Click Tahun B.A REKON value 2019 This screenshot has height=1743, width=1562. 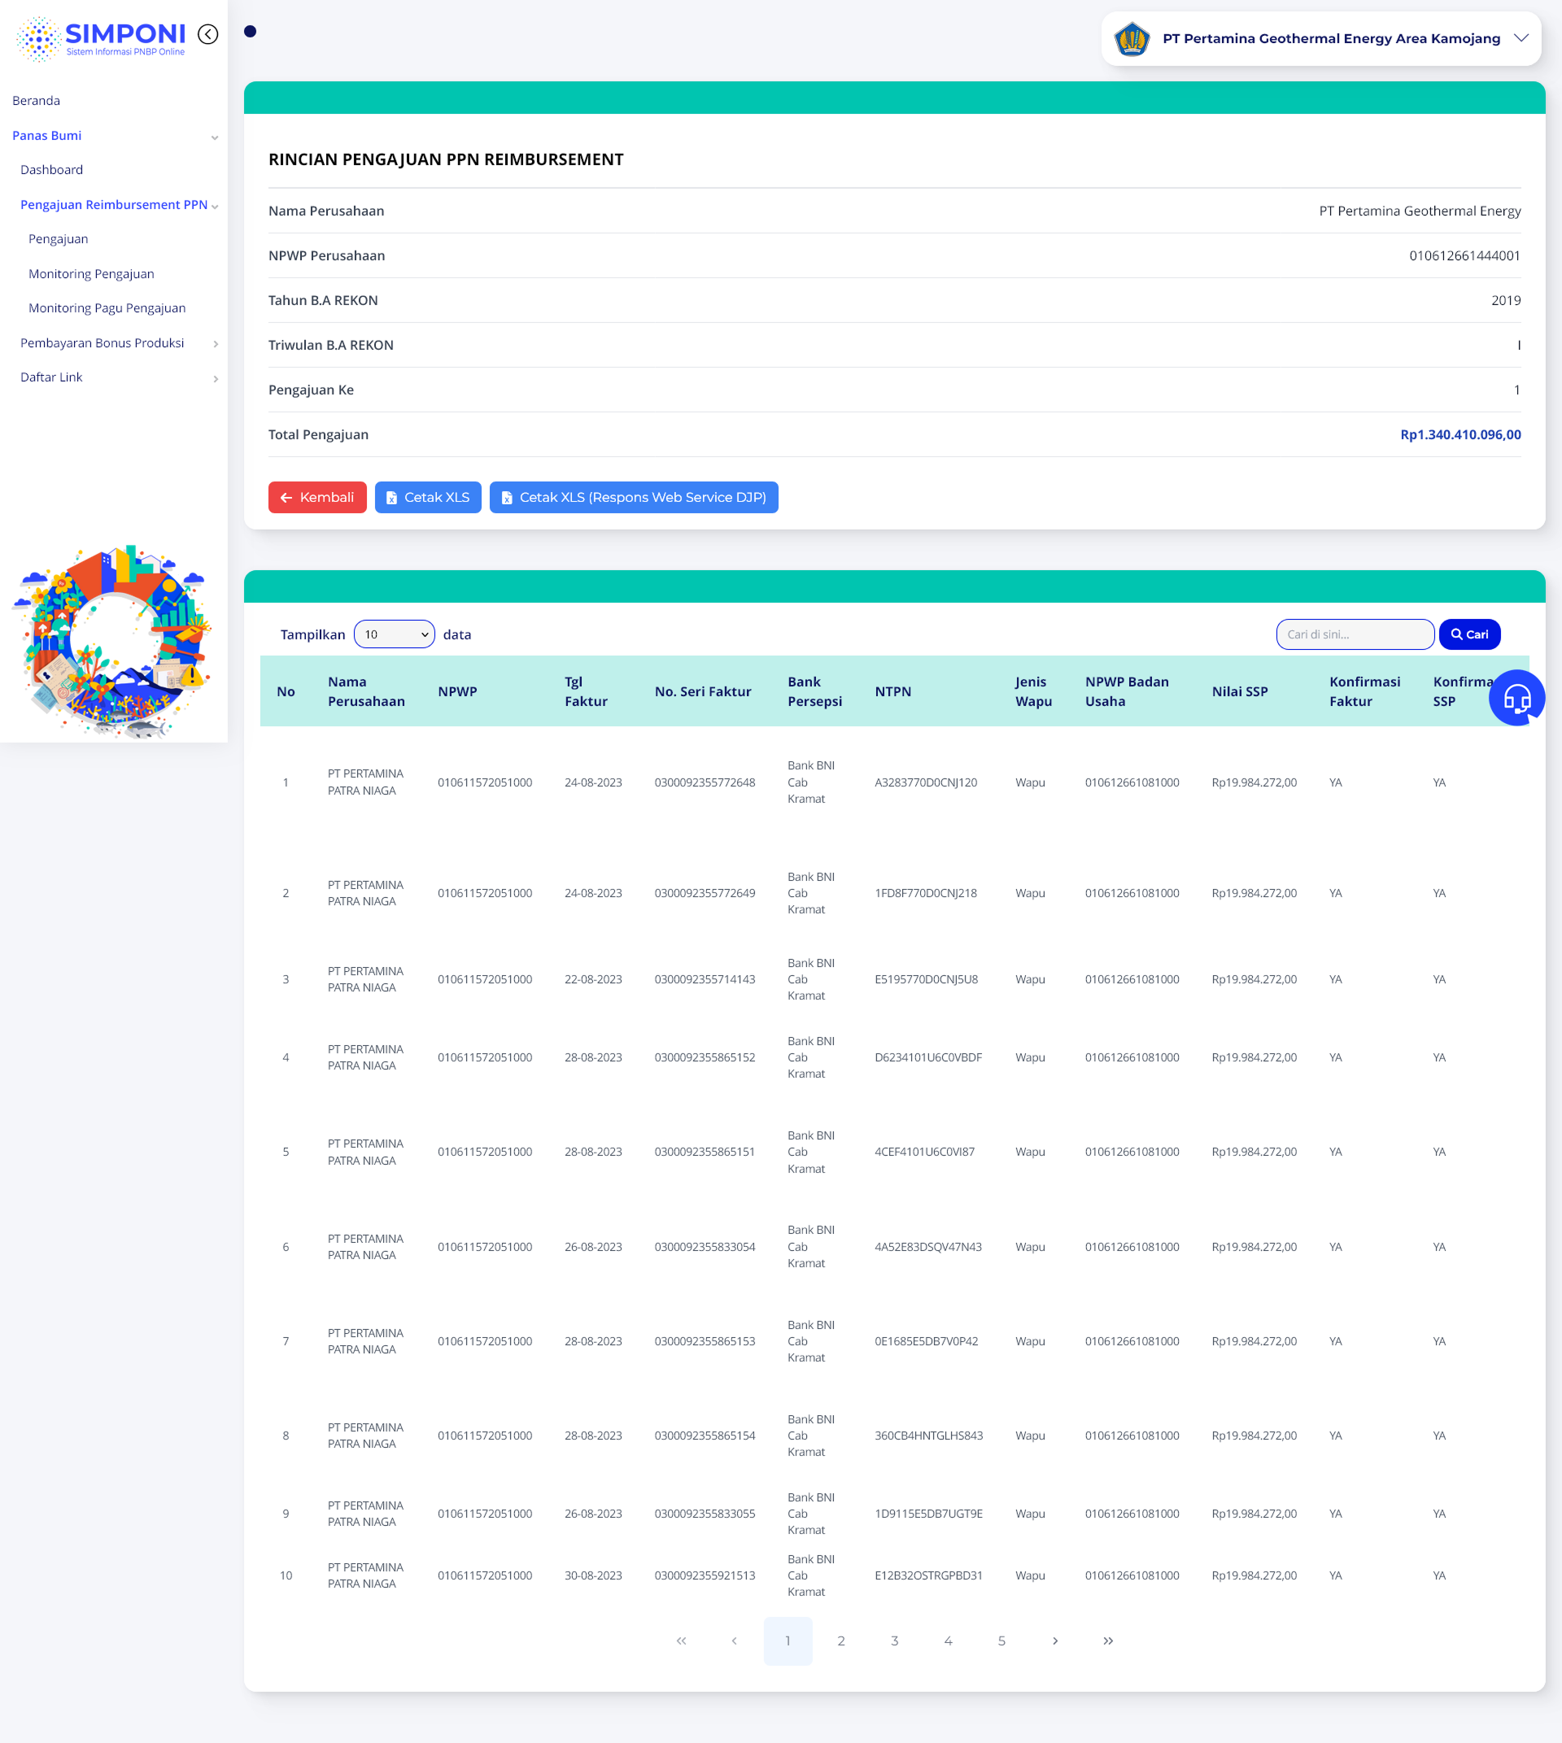point(1506,300)
